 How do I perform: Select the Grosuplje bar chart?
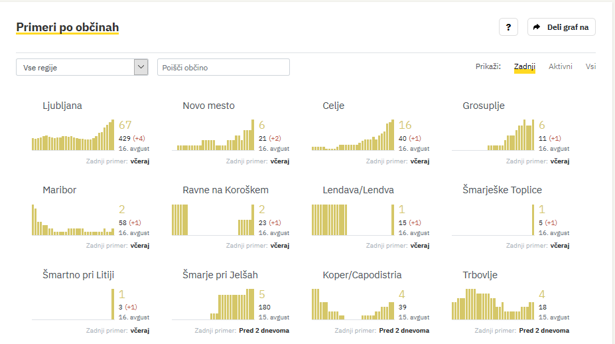pos(493,135)
